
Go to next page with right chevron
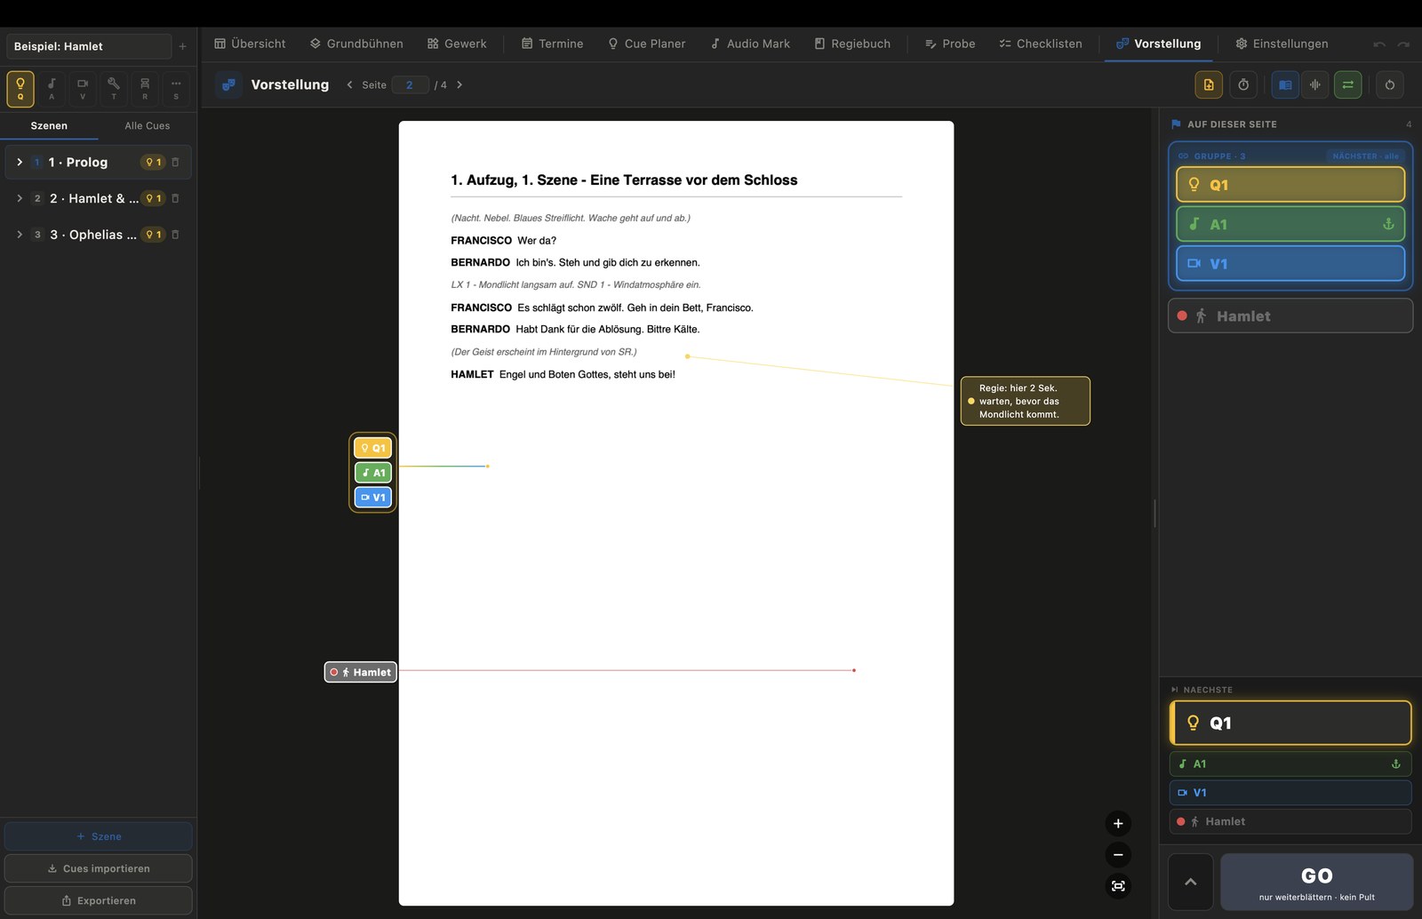tap(459, 84)
